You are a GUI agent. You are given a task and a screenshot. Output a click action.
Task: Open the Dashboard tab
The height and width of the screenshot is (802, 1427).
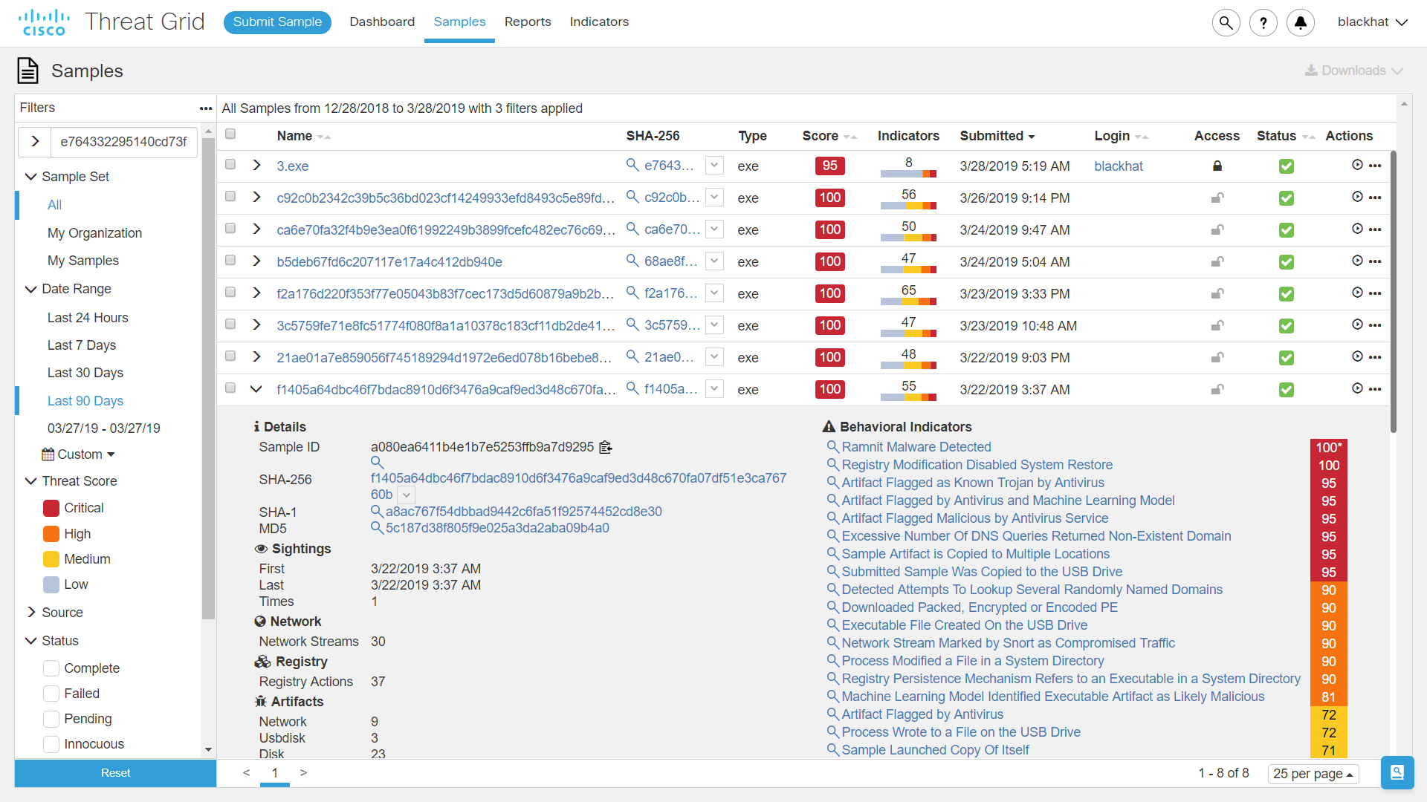[x=382, y=22]
